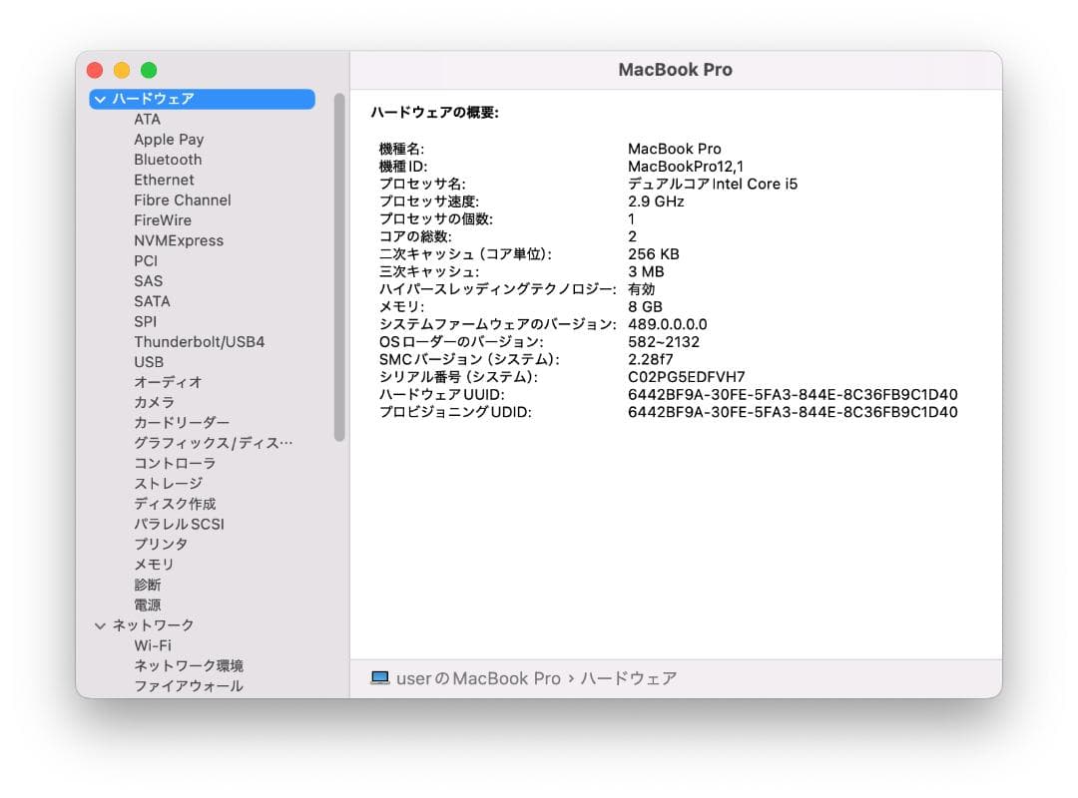The height and width of the screenshot is (798, 1078).
Task: Select Ethernet in the sidebar
Action: point(164,181)
